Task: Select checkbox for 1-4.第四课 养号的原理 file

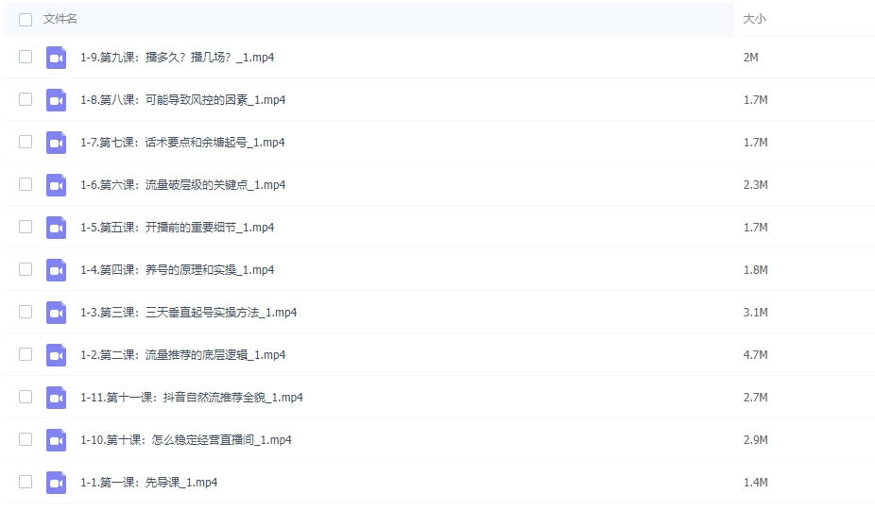Action: tap(26, 269)
